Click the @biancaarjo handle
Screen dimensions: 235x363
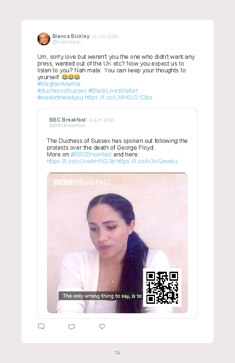[66, 42]
